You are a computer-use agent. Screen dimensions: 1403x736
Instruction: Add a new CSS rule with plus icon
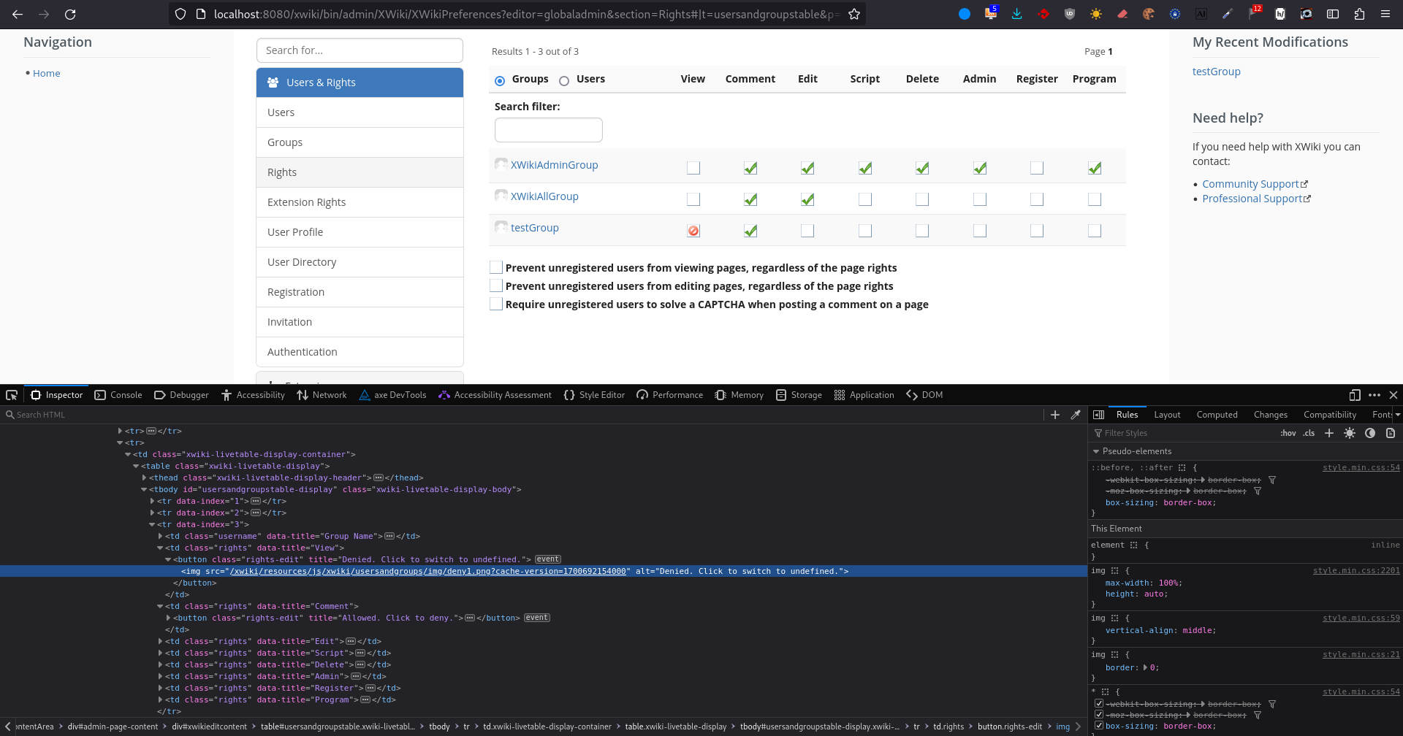1329,433
